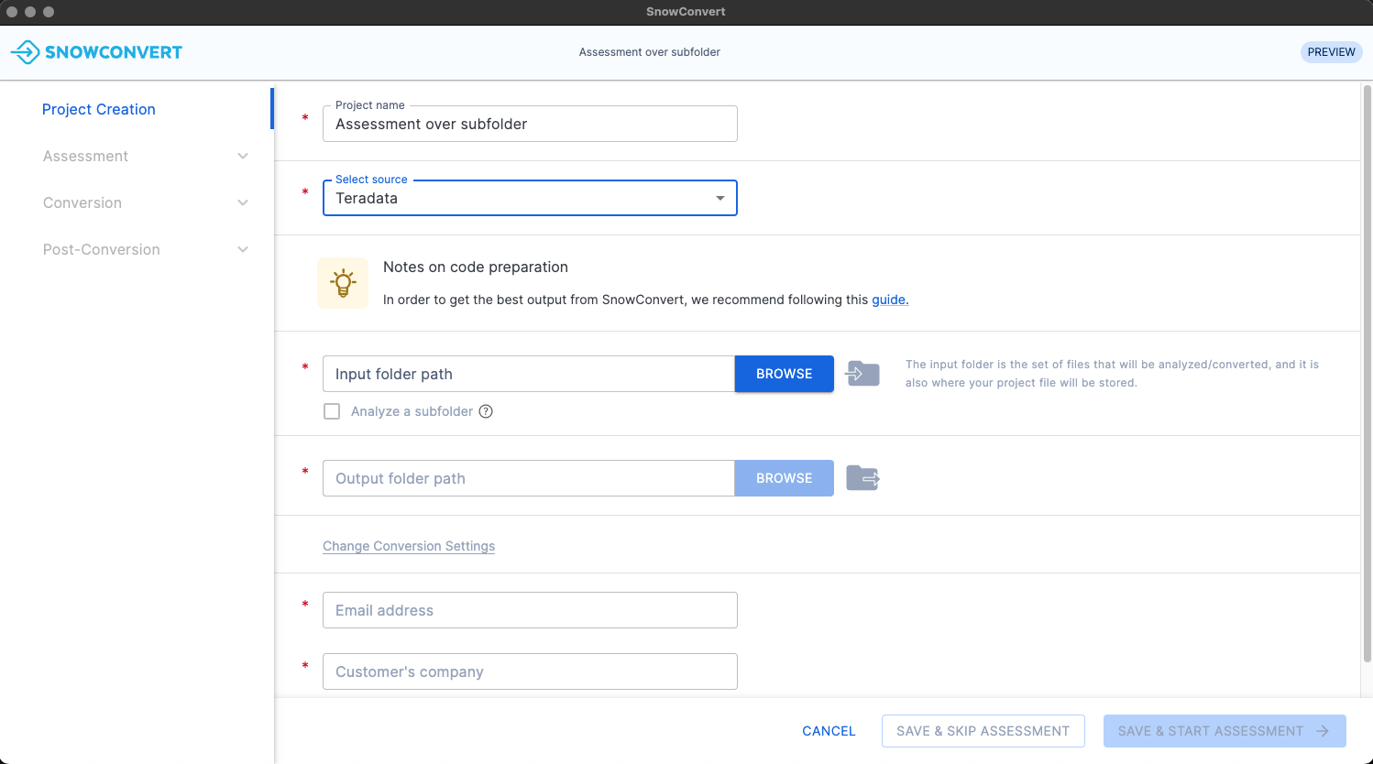Screen dimensions: 1373x764
Task: Expand the Assessment section chevron
Action: coord(243,156)
